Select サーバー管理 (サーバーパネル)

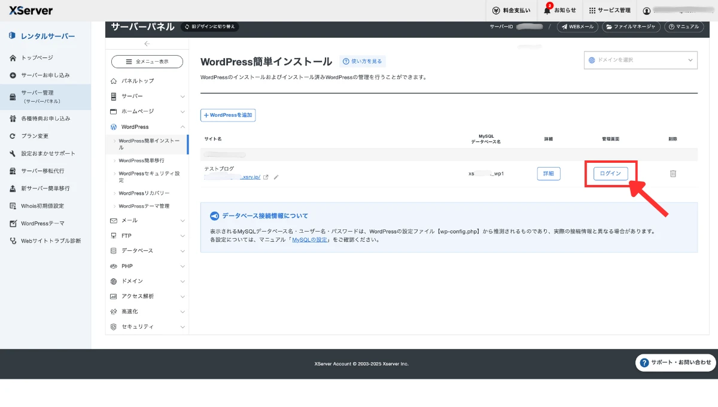45,97
